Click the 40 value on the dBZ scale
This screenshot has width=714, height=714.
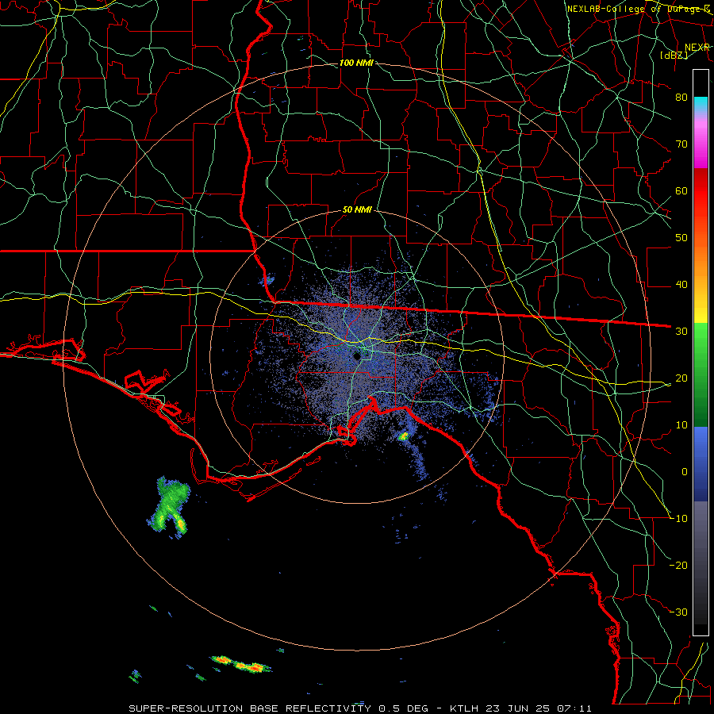[681, 285]
